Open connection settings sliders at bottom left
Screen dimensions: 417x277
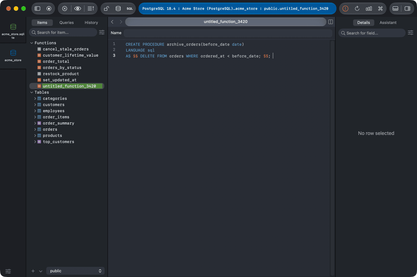(x=8, y=271)
